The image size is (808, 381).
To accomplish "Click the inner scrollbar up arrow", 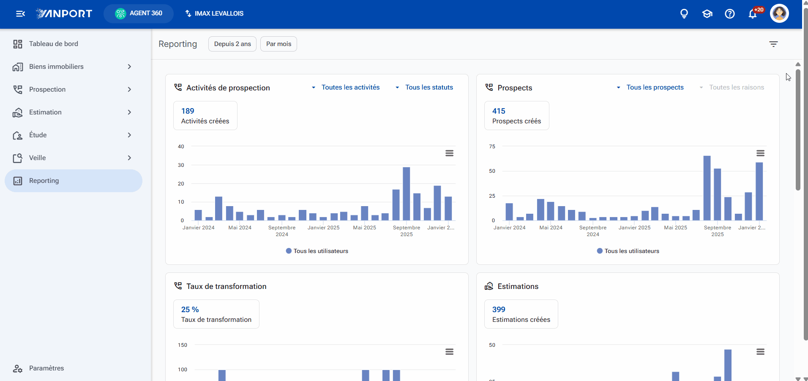I will pos(798,64).
